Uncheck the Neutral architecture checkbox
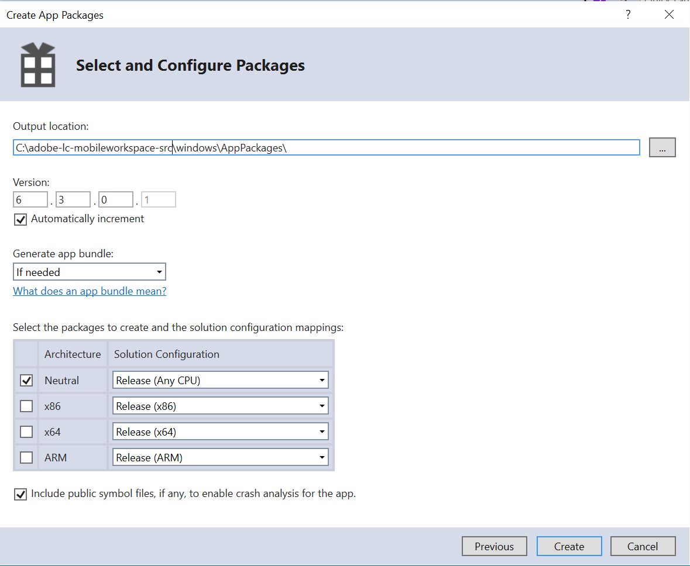The height and width of the screenshot is (566, 690). pos(26,381)
